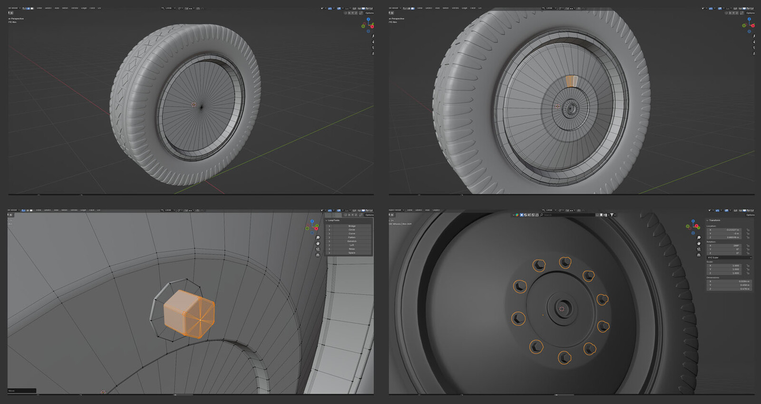Click the Loft button in LoopTools
Image resolution: width=761 pixels, height=404 pixels.
click(352, 245)
